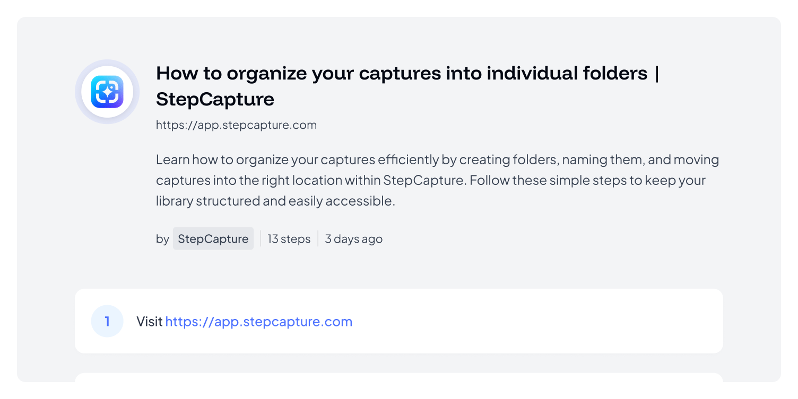Click the pale halo ring around the logo
This screenshot has height=399, width=798.
80,92
